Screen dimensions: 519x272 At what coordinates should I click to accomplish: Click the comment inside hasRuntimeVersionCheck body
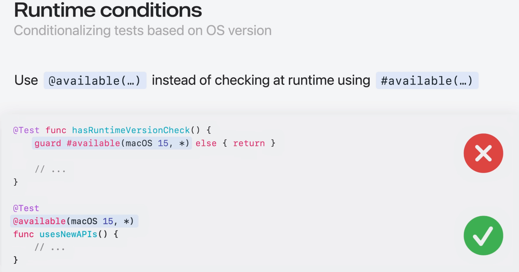click(x=50, y=169)
